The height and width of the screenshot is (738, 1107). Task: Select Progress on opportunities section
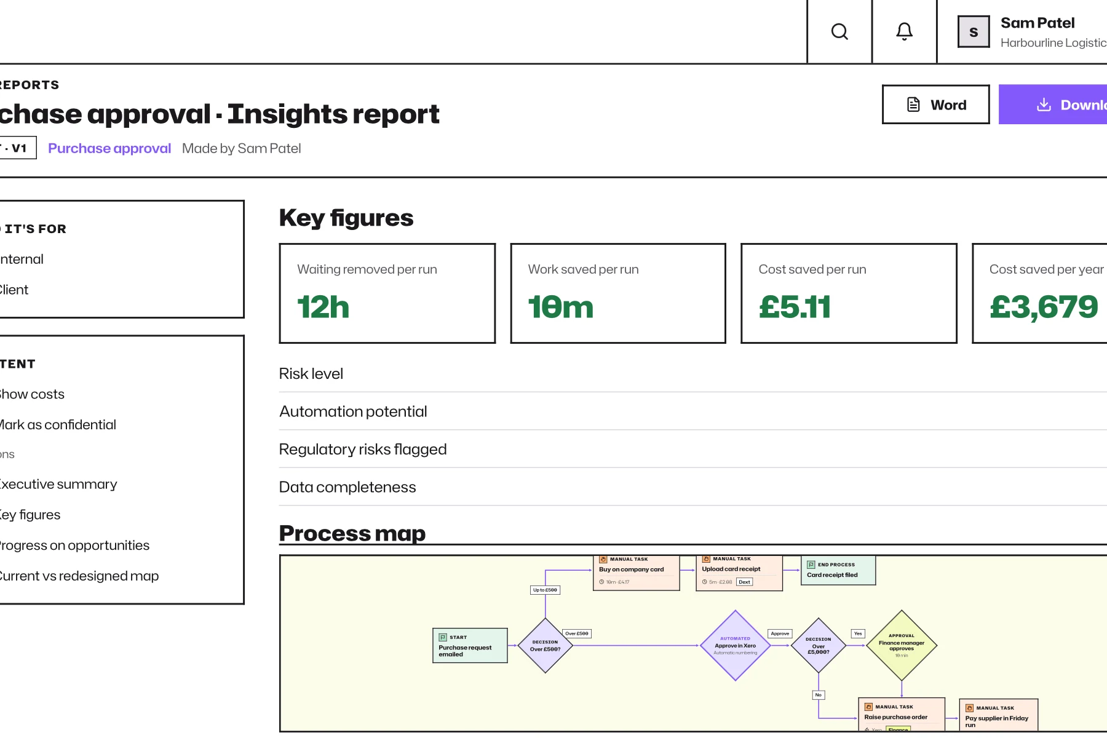(74, 546)
